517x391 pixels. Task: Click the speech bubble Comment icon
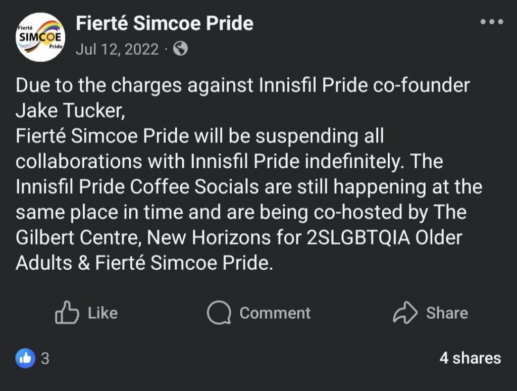click(x=219, y=313)
